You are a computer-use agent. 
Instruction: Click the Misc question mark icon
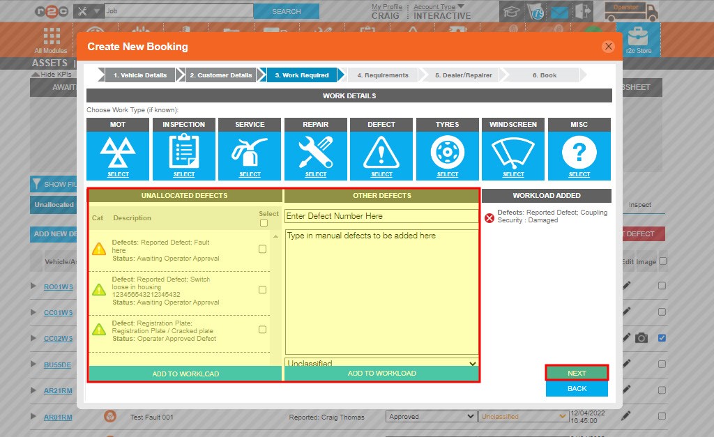(579, 151)
